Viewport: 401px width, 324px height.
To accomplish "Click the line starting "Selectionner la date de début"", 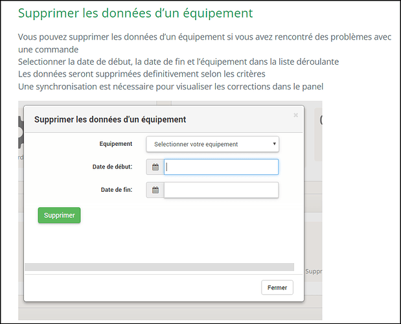I will pos(178,62).
